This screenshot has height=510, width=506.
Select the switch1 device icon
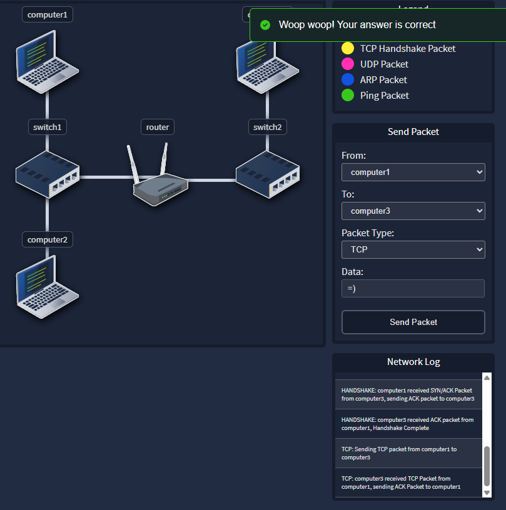pos(48,174)
